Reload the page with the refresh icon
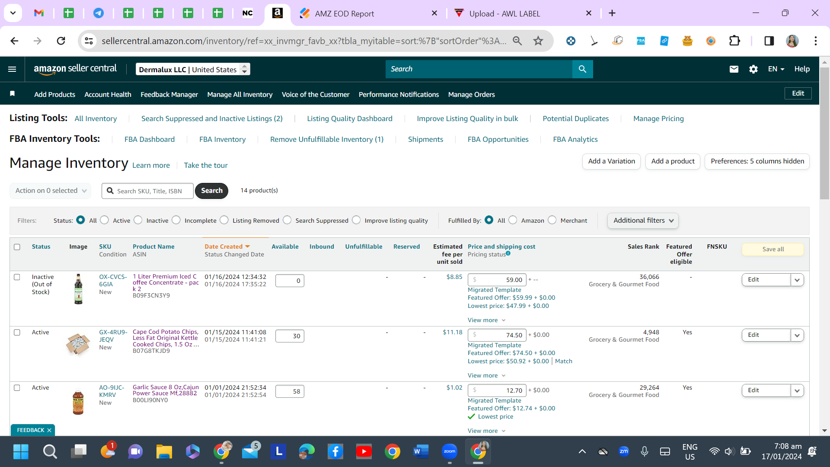 click(x=61, y=41)
